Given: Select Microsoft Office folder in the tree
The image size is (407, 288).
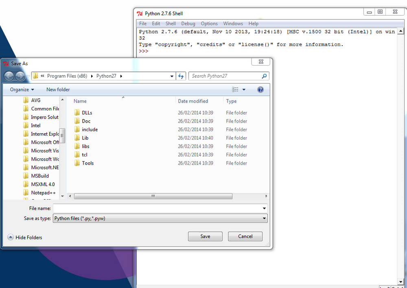Looking at the screenshot, I should (41, 142).
